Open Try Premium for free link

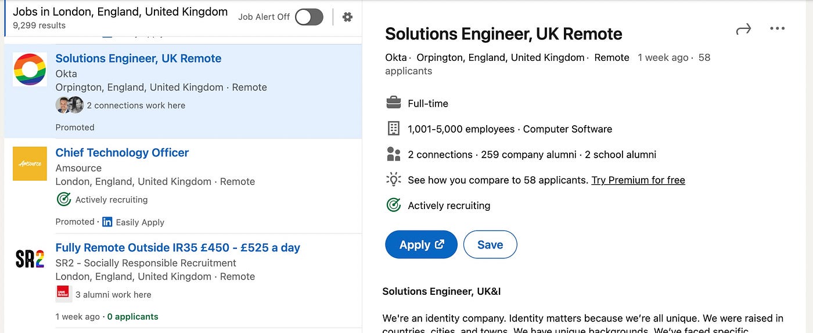coord(638,180)
